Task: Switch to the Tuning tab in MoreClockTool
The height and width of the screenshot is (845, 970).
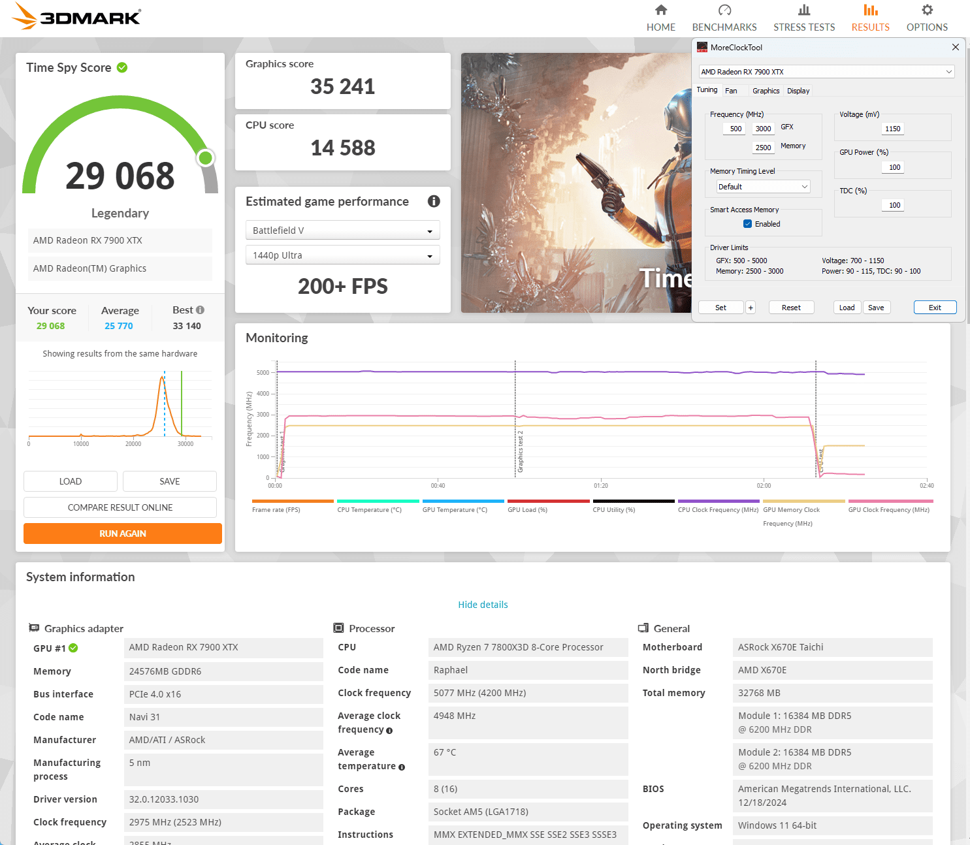Action: point(707,90)
